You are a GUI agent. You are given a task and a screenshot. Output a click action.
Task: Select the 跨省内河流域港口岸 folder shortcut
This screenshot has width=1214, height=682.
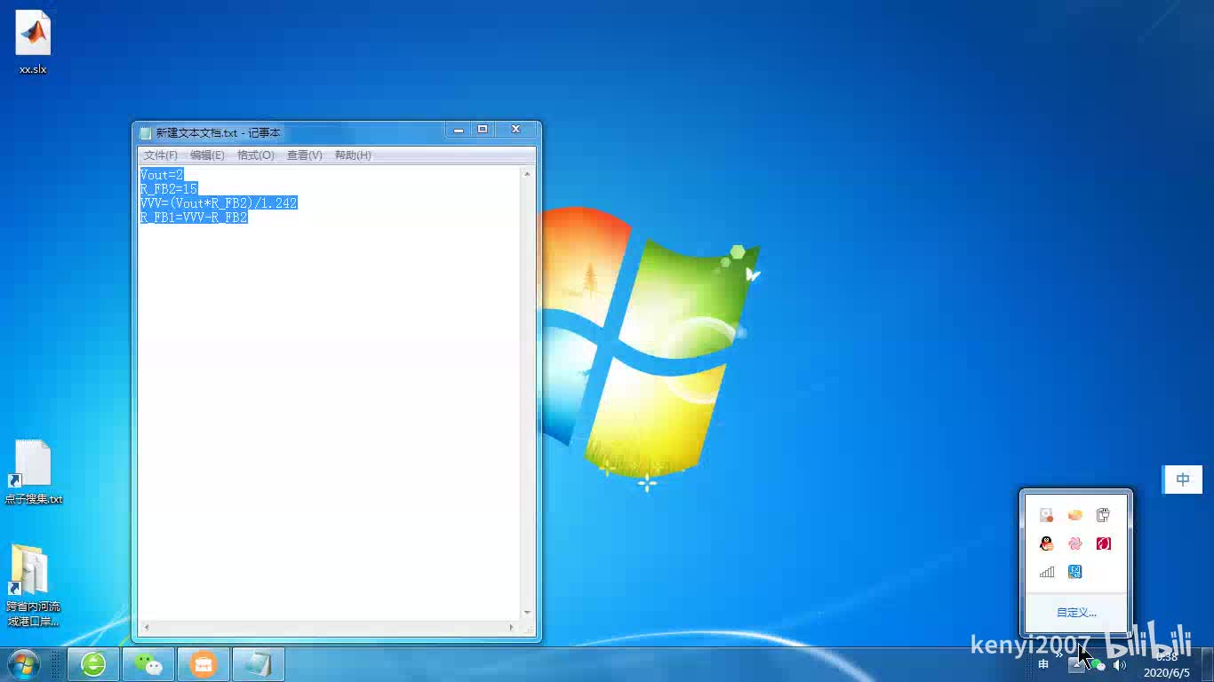(33, 584)
